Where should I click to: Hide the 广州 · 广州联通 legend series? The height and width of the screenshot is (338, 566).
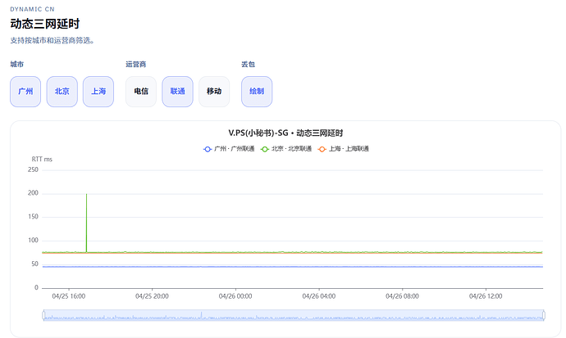(x=229, y=149)
